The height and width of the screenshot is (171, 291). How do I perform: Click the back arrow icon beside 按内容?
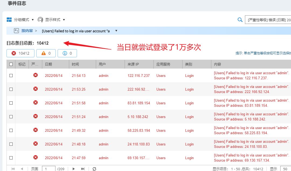[x=16, y=31]
